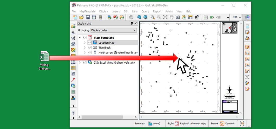Uncheck the GIS Excel Viking Graben wells layer

tap(84, 62)
